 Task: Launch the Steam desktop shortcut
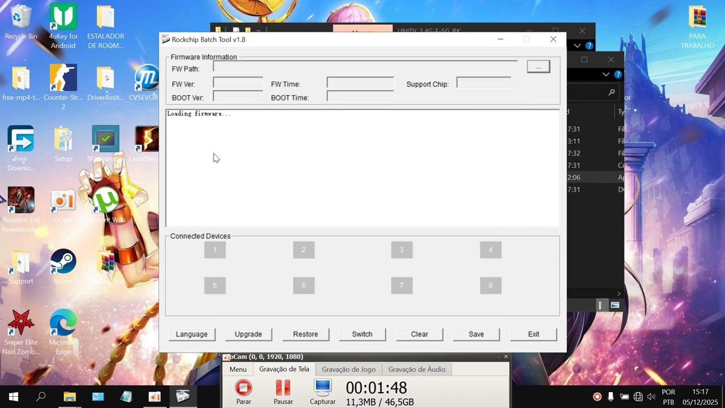coord(63,267)
